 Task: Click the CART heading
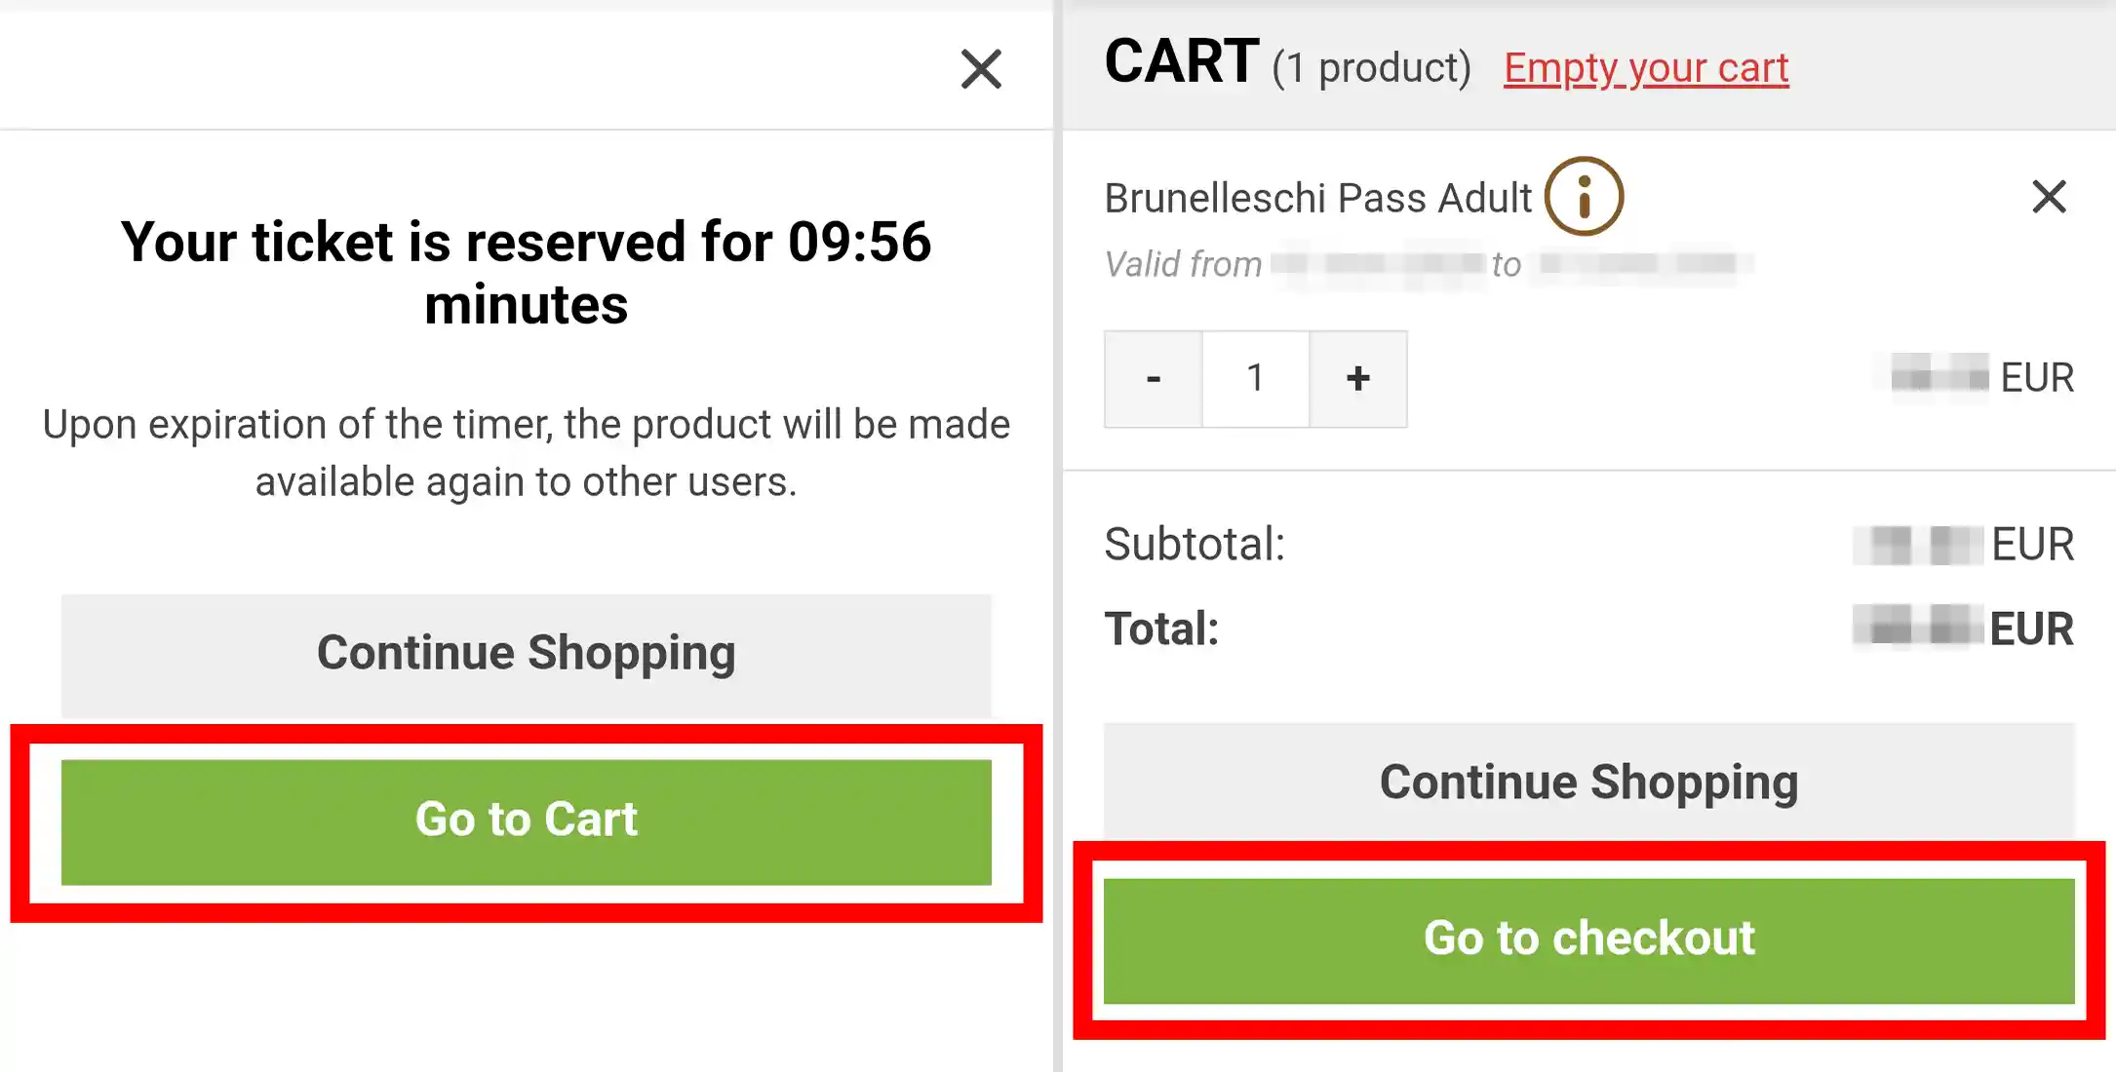(1181, 62)
